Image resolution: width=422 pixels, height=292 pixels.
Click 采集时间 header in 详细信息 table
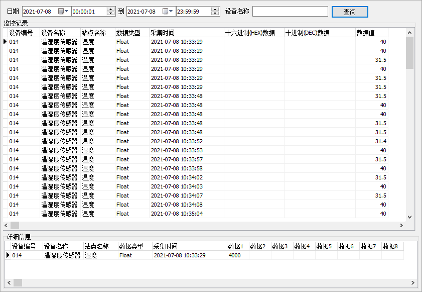click(x=190, y=246)
